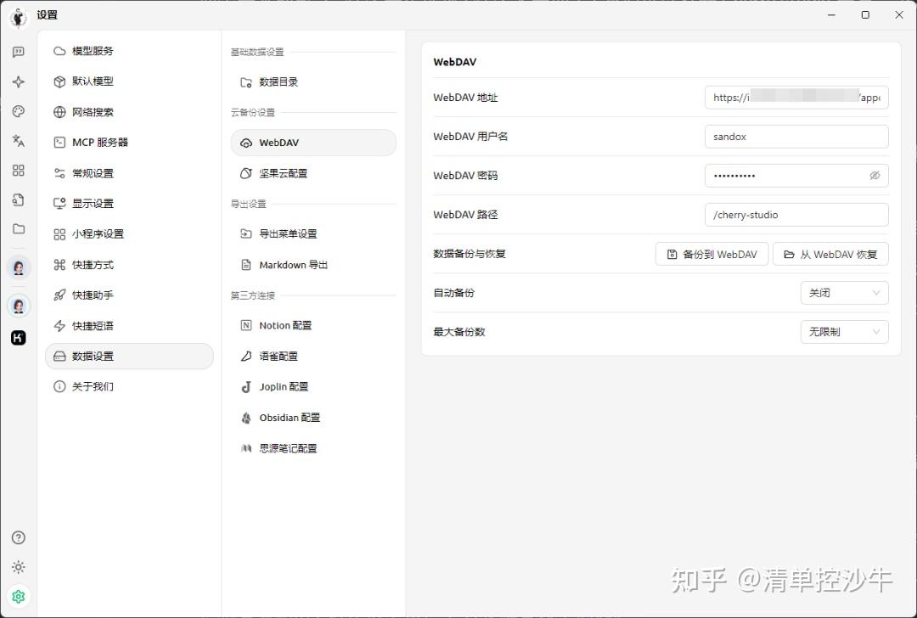Click the second avatar mini app in sidebar

click(x=19, y=306)
